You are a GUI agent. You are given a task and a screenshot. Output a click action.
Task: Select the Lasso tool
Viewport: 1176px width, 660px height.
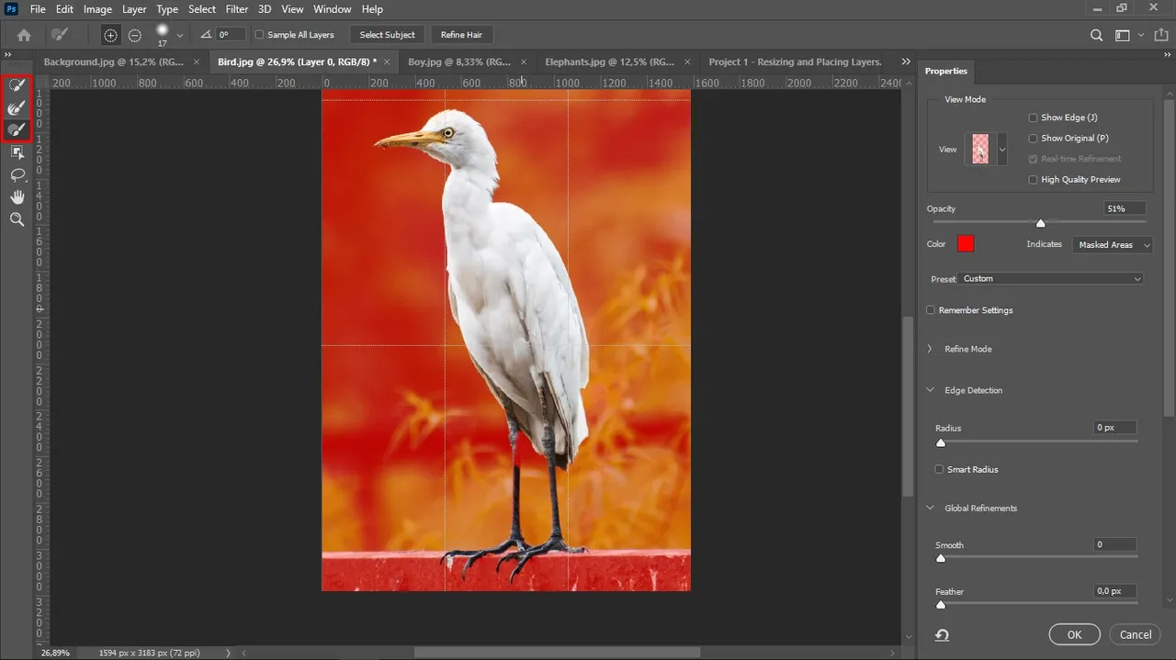[17, 174]
